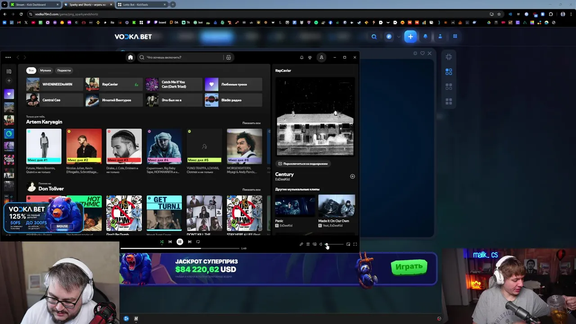Open 'Микс дня #1' cover
Screen dimensions: 576x324
44,146
